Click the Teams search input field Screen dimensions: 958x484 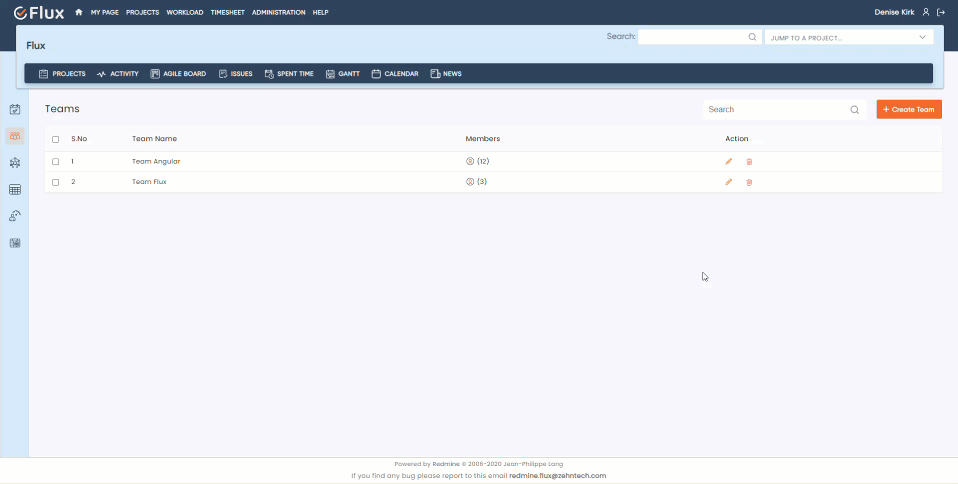coord(776,109)
